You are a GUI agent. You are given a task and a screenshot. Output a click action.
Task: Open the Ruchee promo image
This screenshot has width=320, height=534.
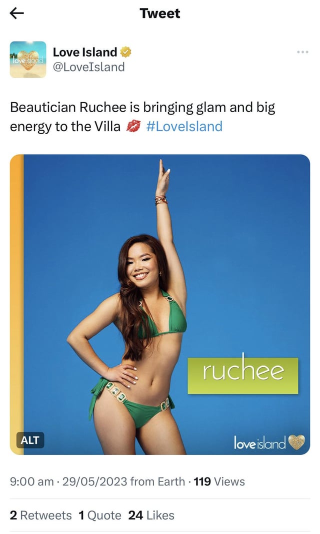[160, 304]
